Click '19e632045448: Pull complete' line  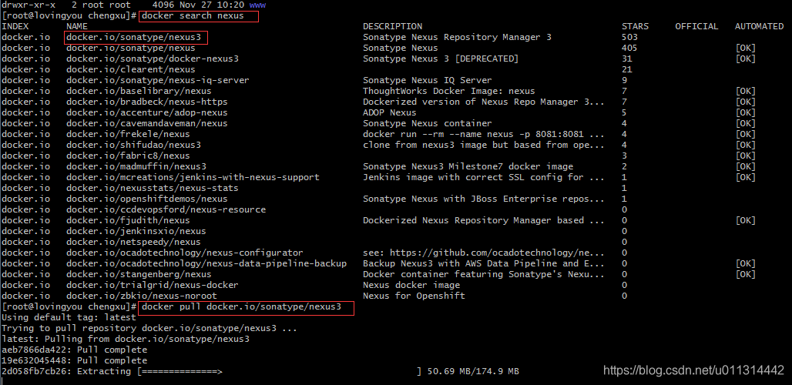point(74,360)
